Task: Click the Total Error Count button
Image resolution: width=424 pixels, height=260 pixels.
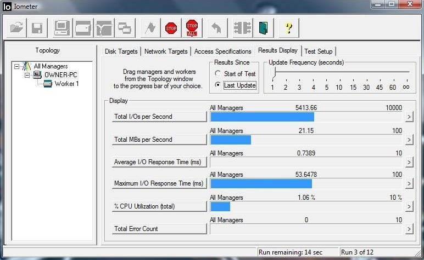Action: (x=159, y=229)
